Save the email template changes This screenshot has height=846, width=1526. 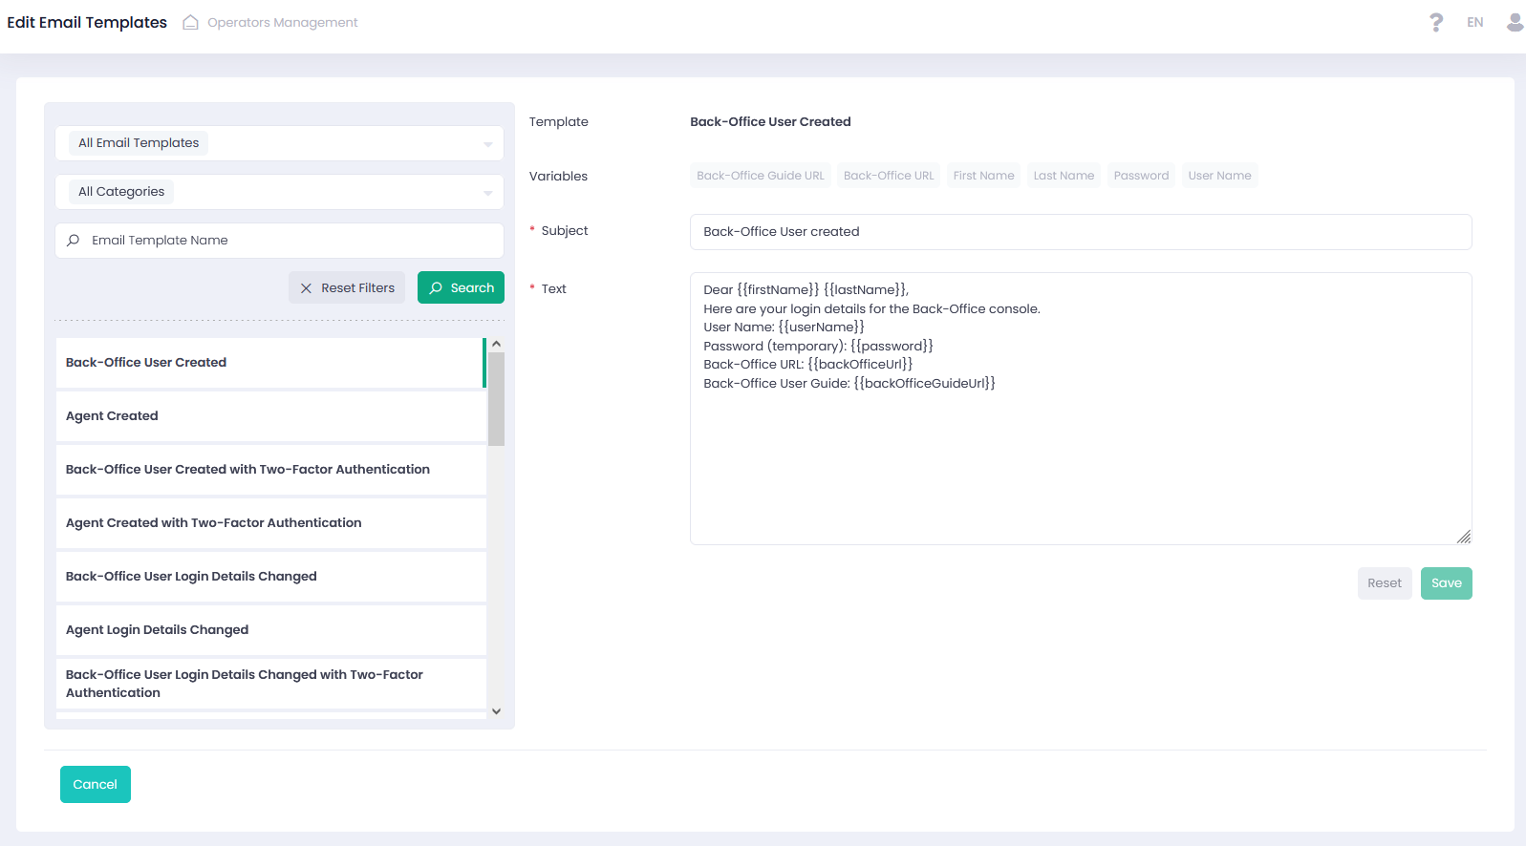[x=1446, y=583]
